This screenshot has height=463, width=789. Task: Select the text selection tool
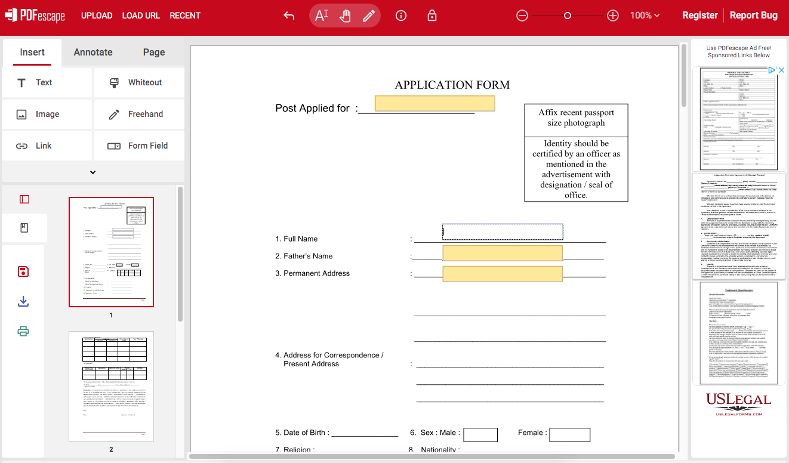(x=321, y=16)
